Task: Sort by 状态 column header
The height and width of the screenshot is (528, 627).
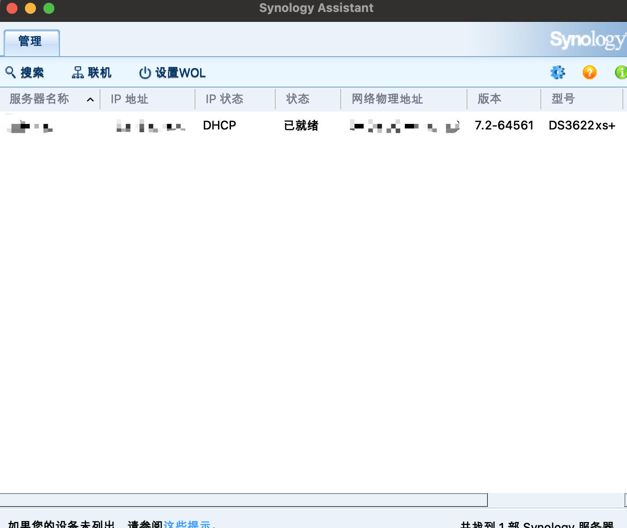Action: pos(298,99)
